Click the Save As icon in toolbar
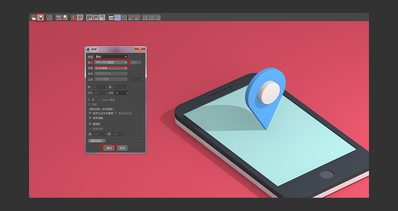This screenshot has width=398, height=211. click(41, 17)
